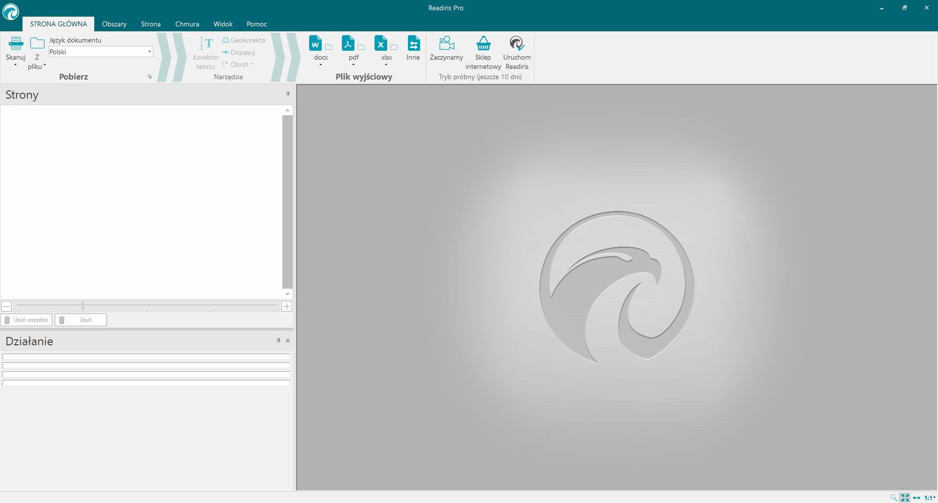This screenshot has width=938, height=503.
Task: Pin the Działanie panel
Action: 279,341
